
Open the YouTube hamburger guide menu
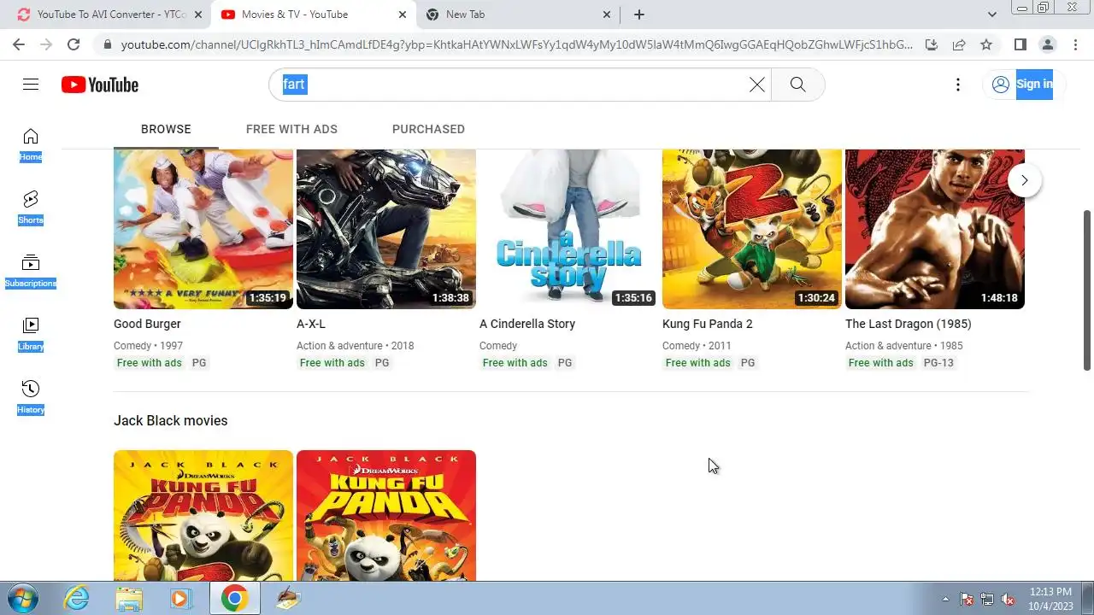click(31, 85)
